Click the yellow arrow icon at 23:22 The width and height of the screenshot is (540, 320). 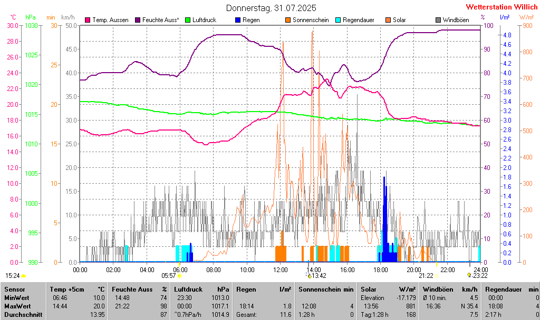click(469, 275)
